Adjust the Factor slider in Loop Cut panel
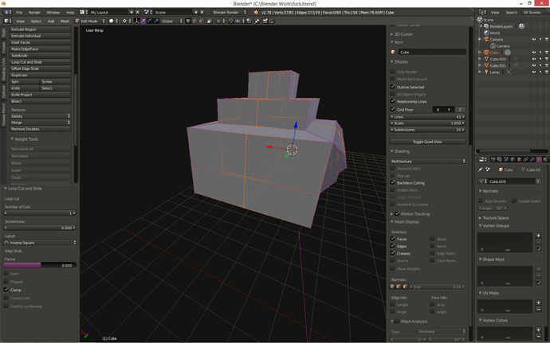This screenshot has width=550, height=343. 40,266
